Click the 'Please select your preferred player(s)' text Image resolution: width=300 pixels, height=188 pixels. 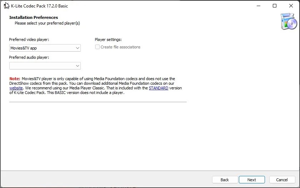point(47,23)
